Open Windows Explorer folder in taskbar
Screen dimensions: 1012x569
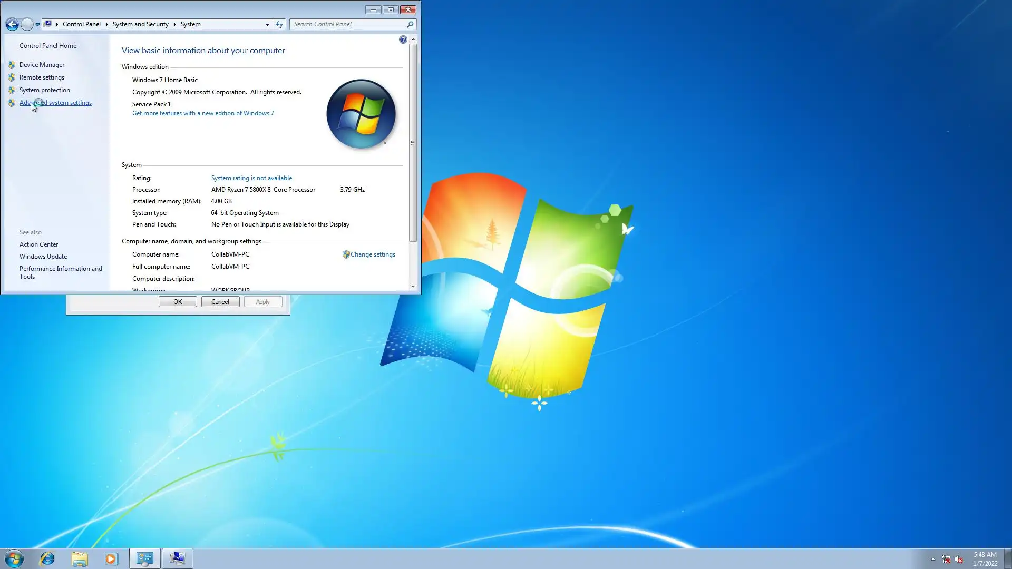[x=80, y=558]
